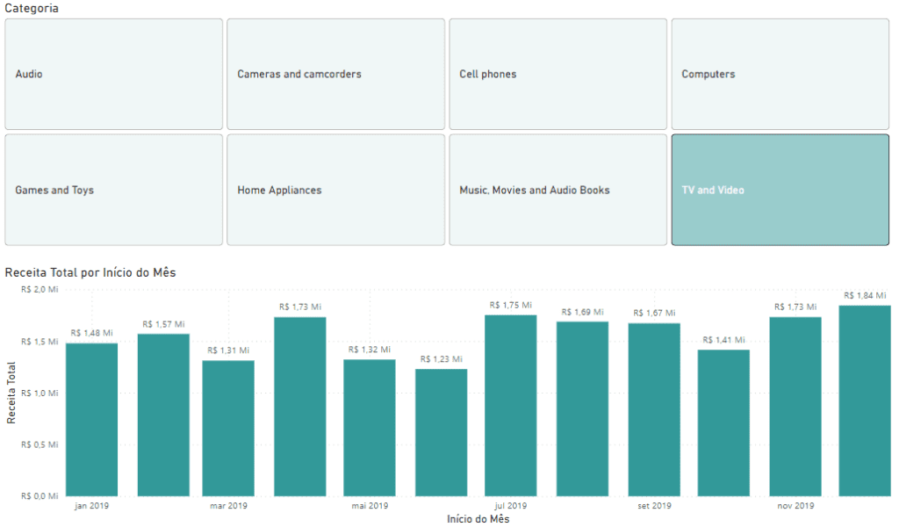The image size is (899, 527).
Task: Select the bar topped with R$ 1,57 Mi
Action: pos(163,415)
